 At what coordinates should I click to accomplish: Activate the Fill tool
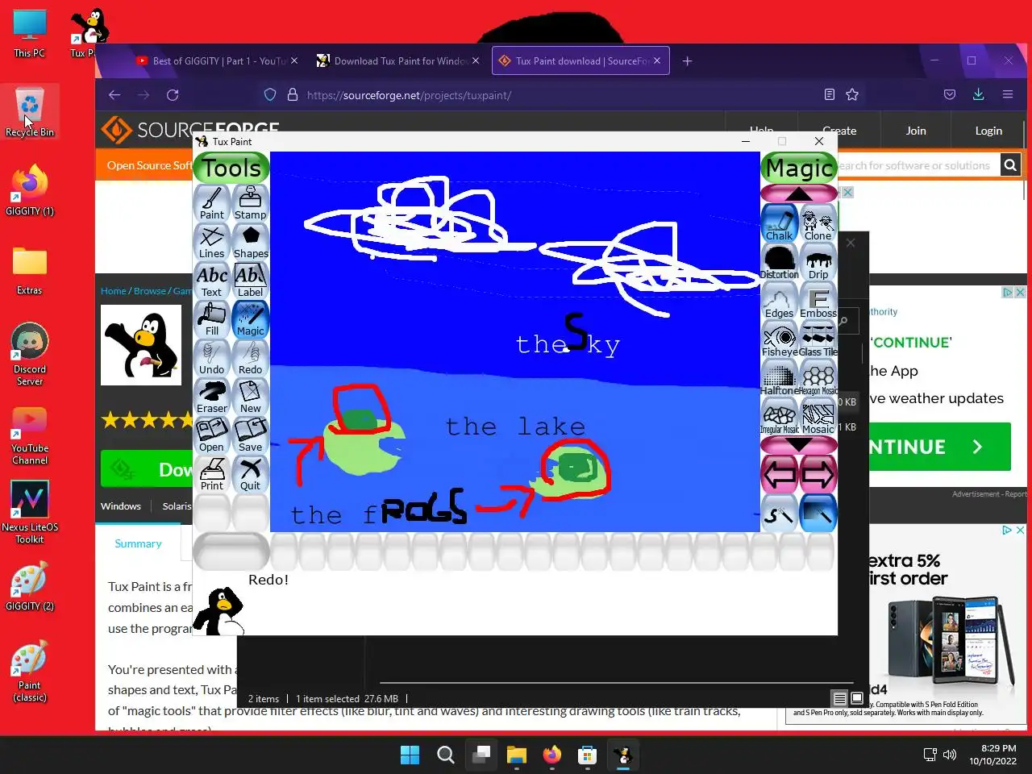212,319
